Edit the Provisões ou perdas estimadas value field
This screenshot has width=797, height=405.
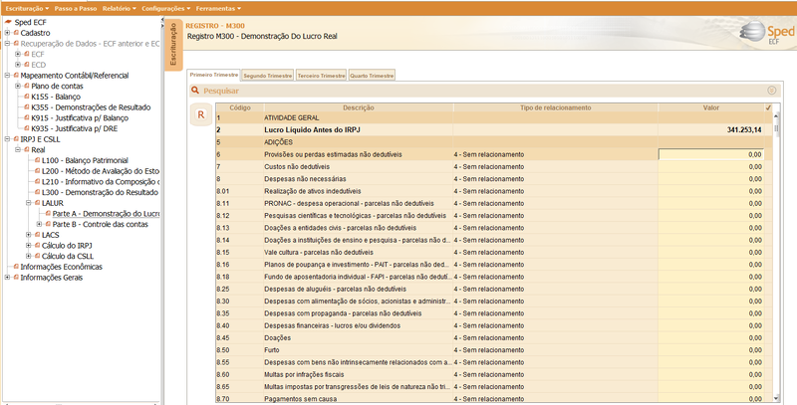click(711, 154)
